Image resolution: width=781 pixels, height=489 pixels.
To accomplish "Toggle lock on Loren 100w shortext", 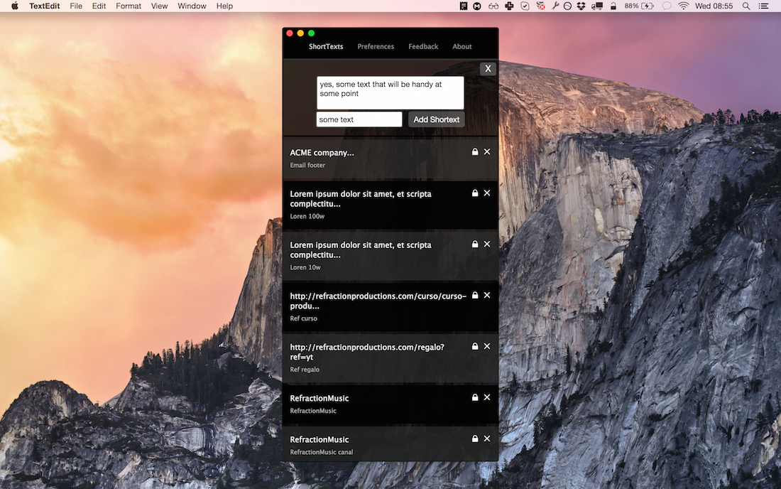I will 475,193.
